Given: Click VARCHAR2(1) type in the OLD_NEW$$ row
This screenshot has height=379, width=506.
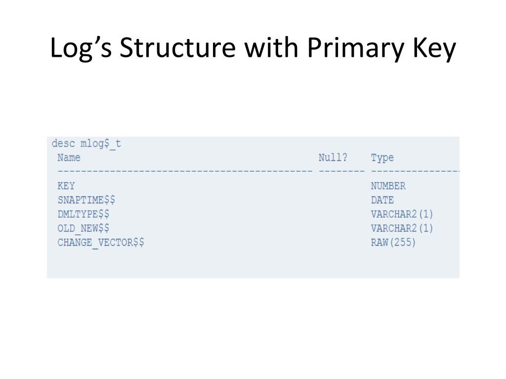Looking at the screenshot, I should pos(402,228).
